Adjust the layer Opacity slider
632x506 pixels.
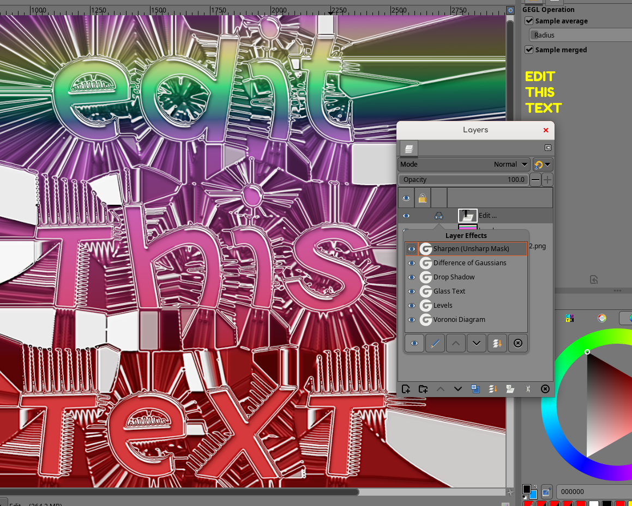[463, 180]
